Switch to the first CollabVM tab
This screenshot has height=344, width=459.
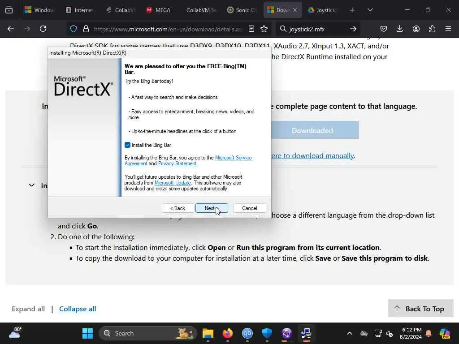120,10
